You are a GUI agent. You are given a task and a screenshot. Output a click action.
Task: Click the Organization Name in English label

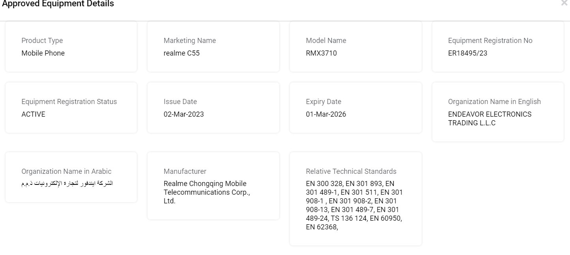coord(494,102)
